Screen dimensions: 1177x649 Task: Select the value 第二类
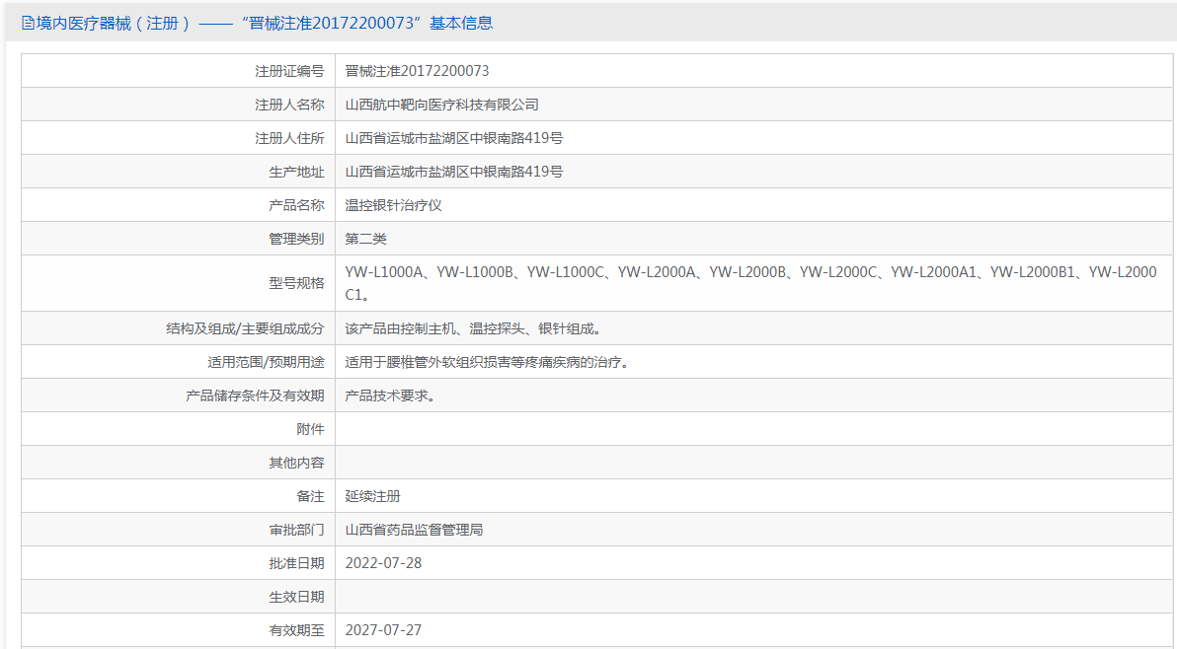point(365,239)
